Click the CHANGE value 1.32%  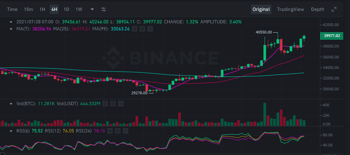pos(192,22)
